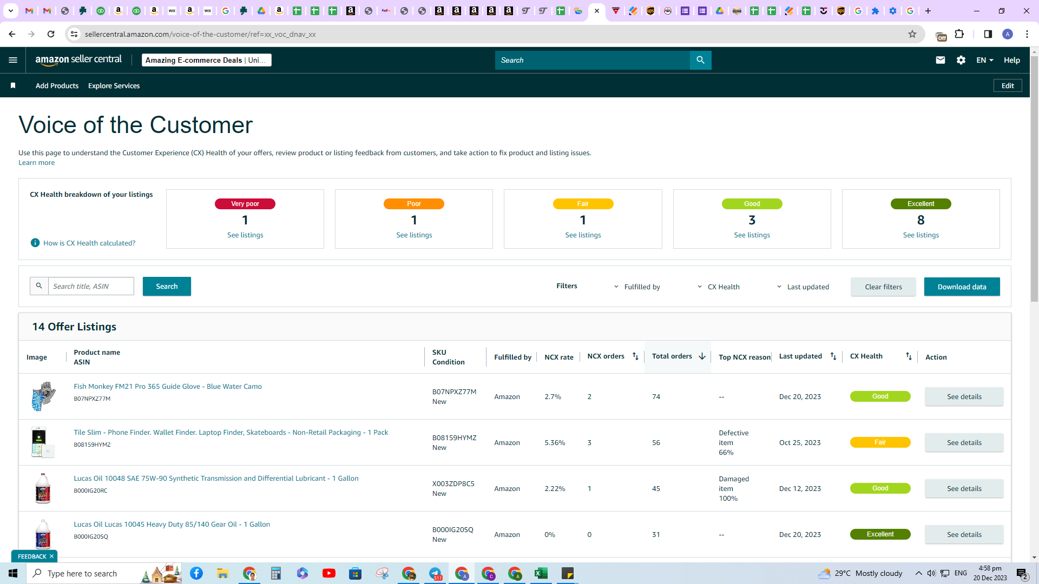Viewport: 1039px width, 584px height.
Task: Click the Lucas Oil 10048 product thumbnail
Action: (43, 488)
